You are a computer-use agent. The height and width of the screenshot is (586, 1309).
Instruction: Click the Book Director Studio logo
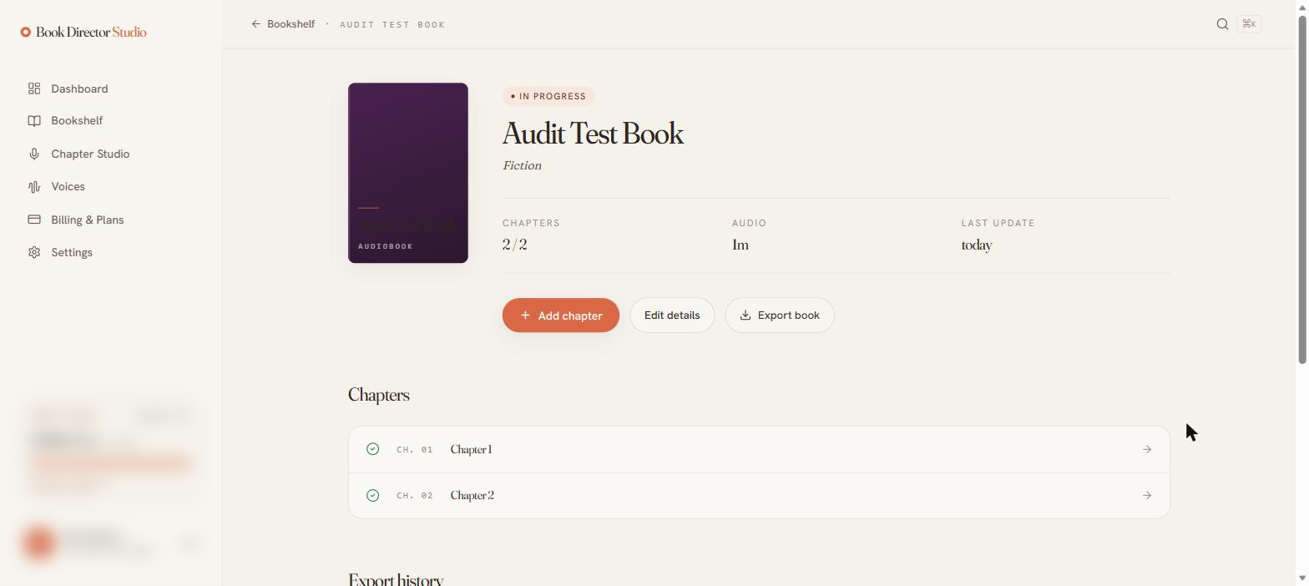(83, 32)
